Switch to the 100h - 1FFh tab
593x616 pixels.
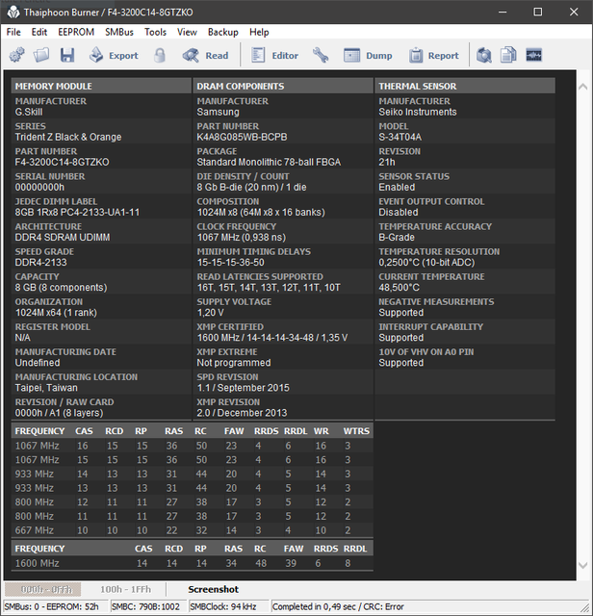click(x=125, y=589)
